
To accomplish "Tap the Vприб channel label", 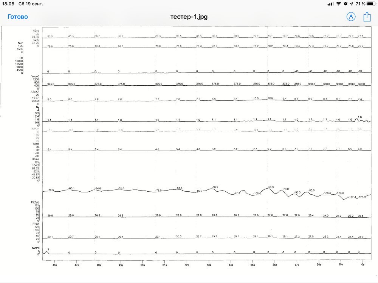I will 35,76.
